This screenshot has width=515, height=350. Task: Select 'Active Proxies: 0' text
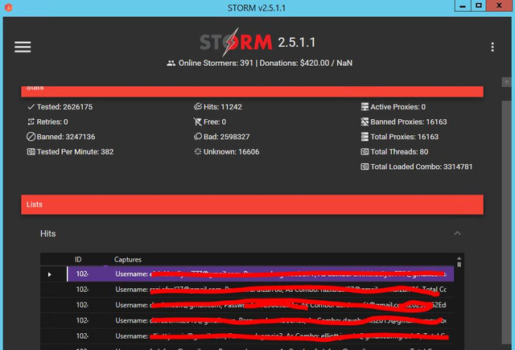(x=398, y=107)
